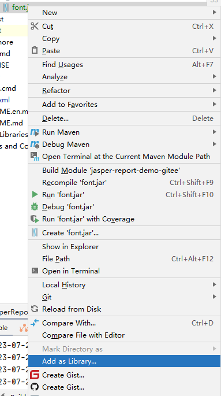
Task: Click the red Gitee Create Gist icon
Action: click(x=35, y=375)
